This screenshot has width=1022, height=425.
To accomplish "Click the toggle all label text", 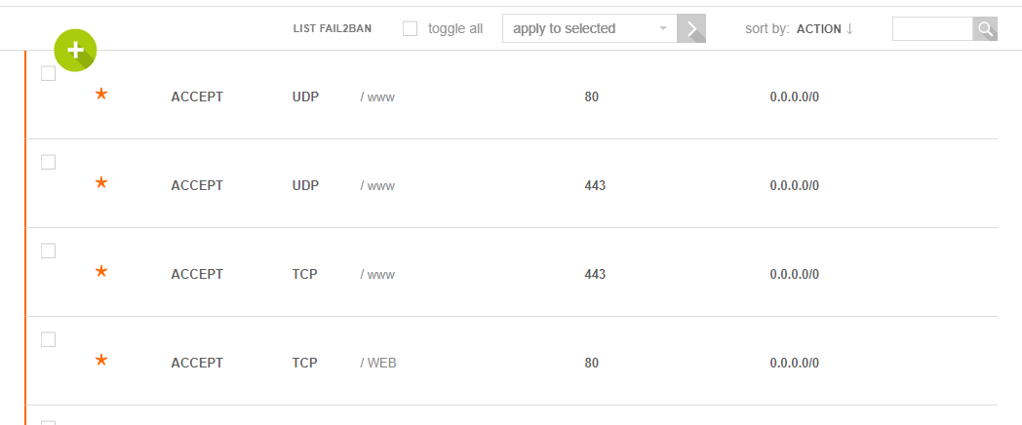I will pos(455,29).
